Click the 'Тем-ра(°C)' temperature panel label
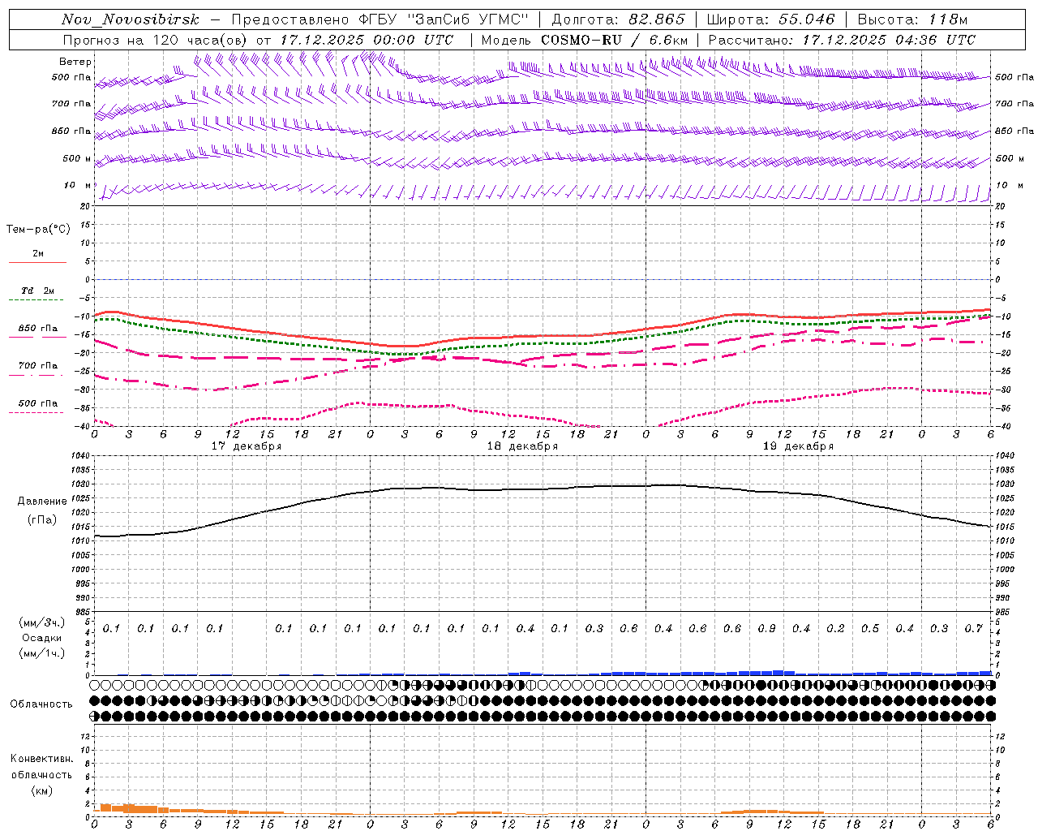Screen dimensions: 1038x831 [x=38, y=230]
